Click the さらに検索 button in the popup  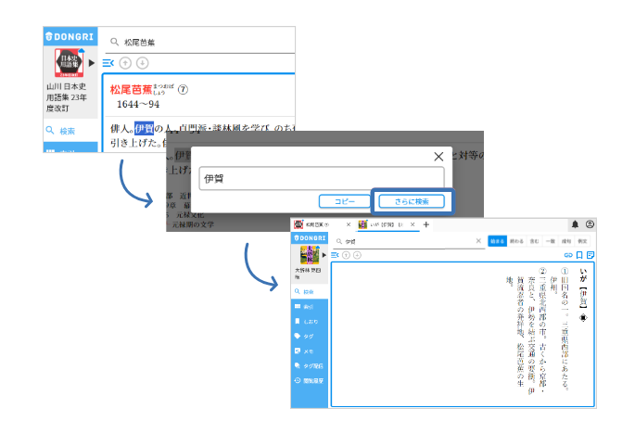[412, 201]
